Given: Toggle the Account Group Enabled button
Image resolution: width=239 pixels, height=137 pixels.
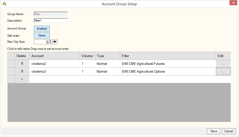Looking at the screenshot, I should (x=42, y=29).
